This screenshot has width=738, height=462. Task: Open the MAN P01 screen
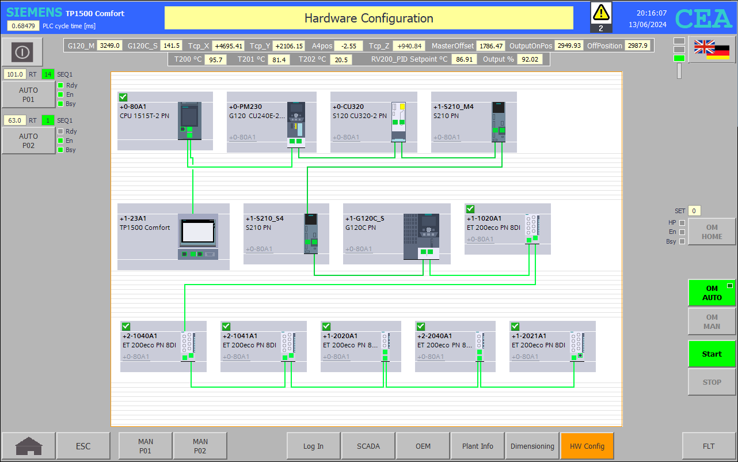tap(146, 446)
